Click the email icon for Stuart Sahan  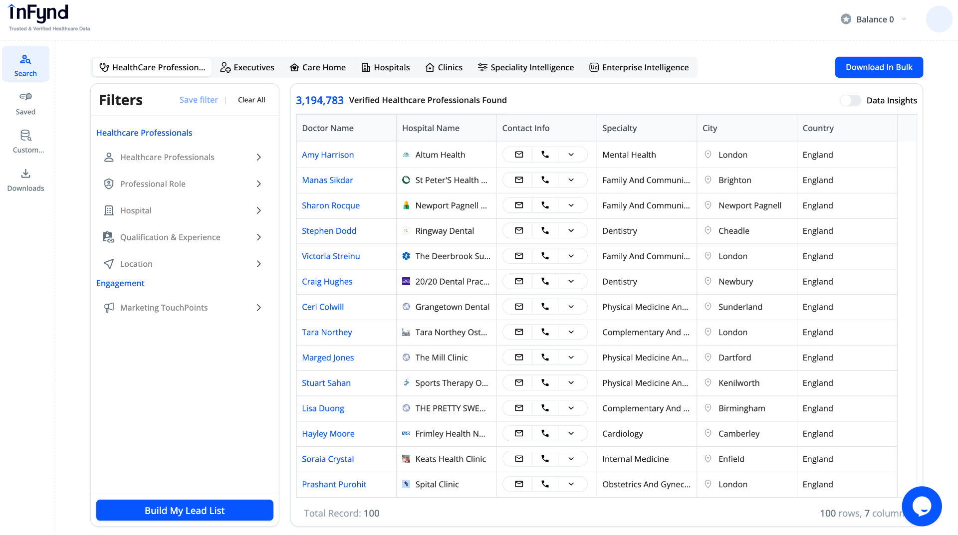[519, 383]
